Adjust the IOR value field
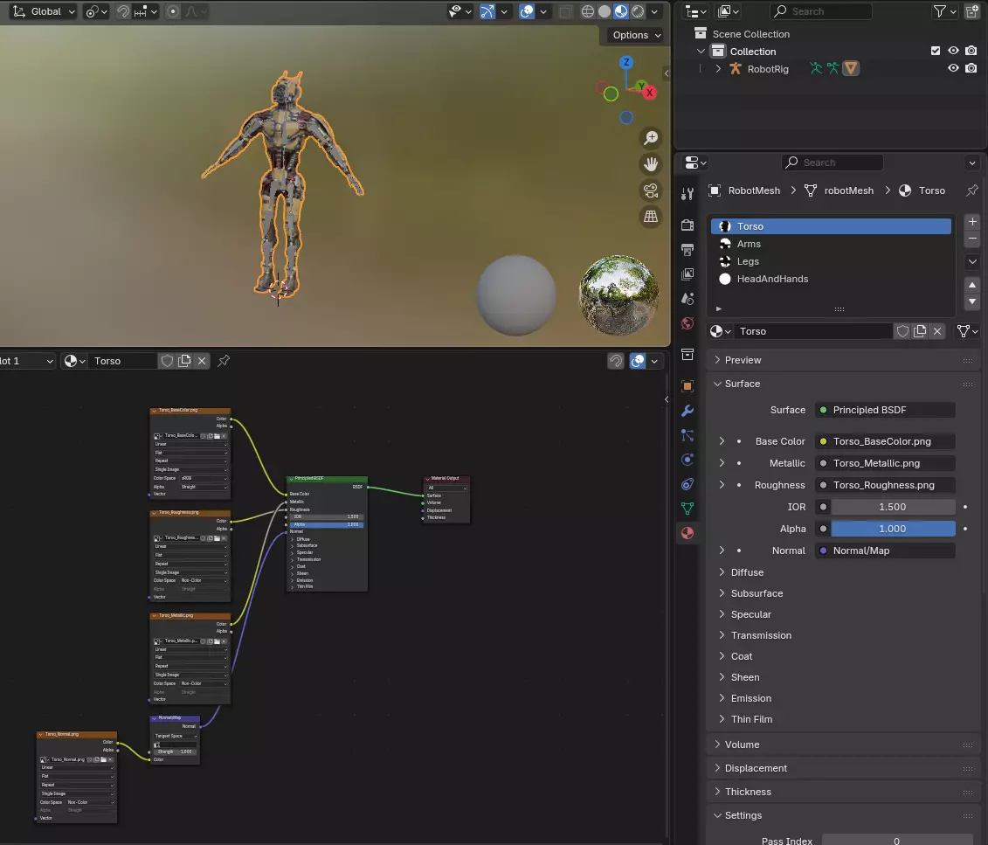Viewport: 988px width, 845px height. coord(893,507)
